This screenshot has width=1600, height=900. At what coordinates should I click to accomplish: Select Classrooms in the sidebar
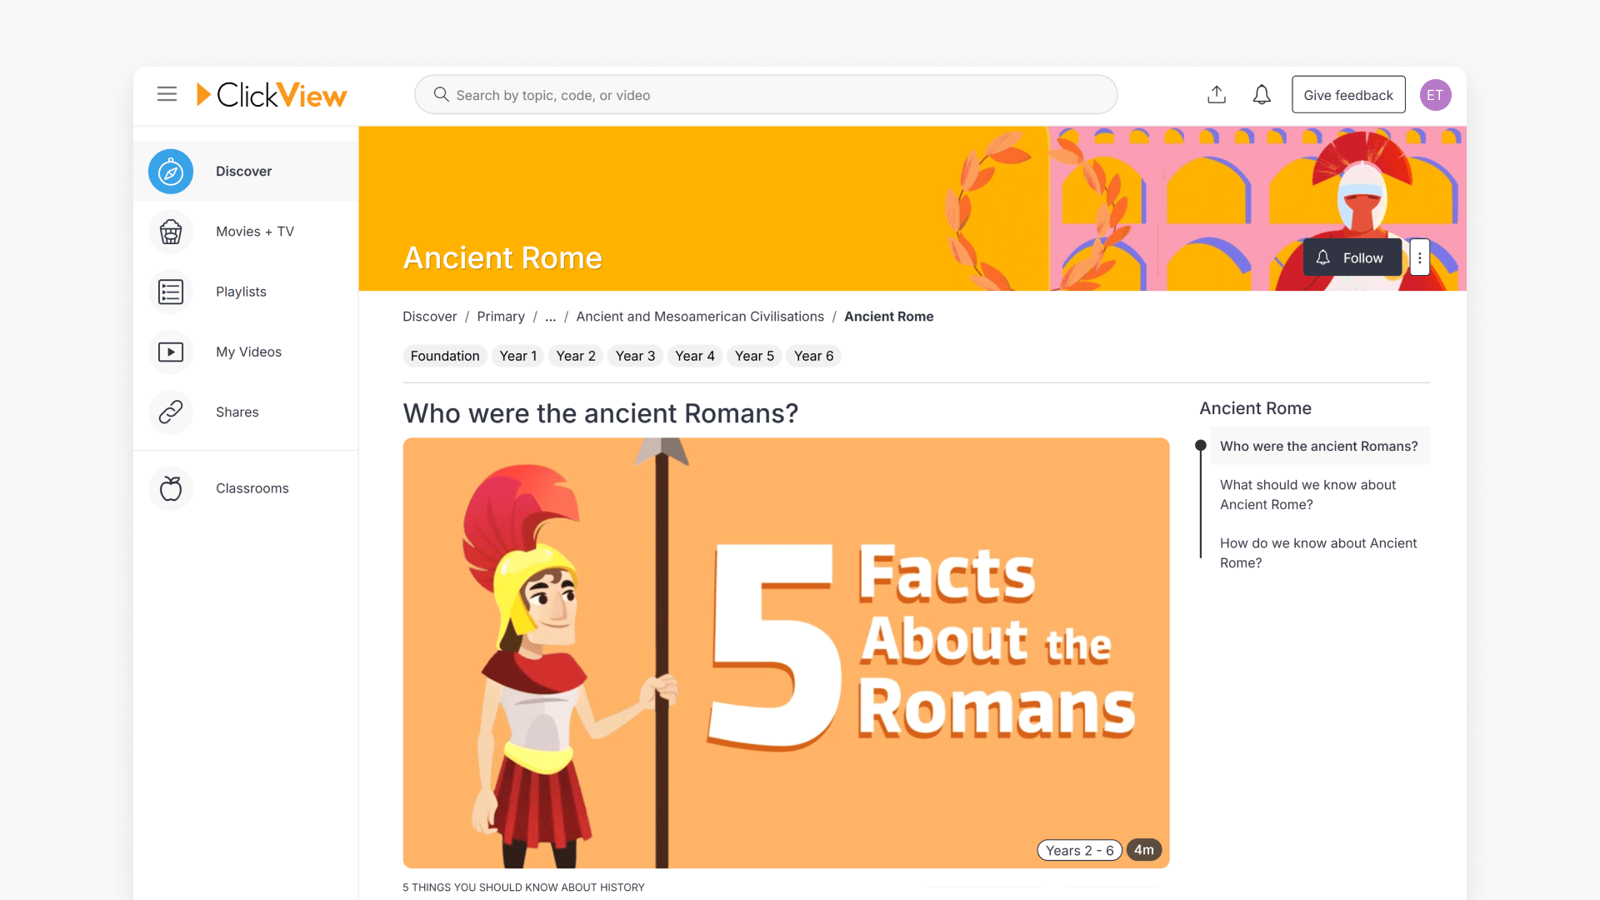pyautogui.click(x=252, y=488)
